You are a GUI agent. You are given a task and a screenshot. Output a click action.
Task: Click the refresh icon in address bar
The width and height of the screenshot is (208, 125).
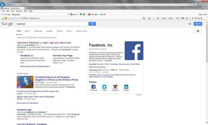tap(196, 5)
